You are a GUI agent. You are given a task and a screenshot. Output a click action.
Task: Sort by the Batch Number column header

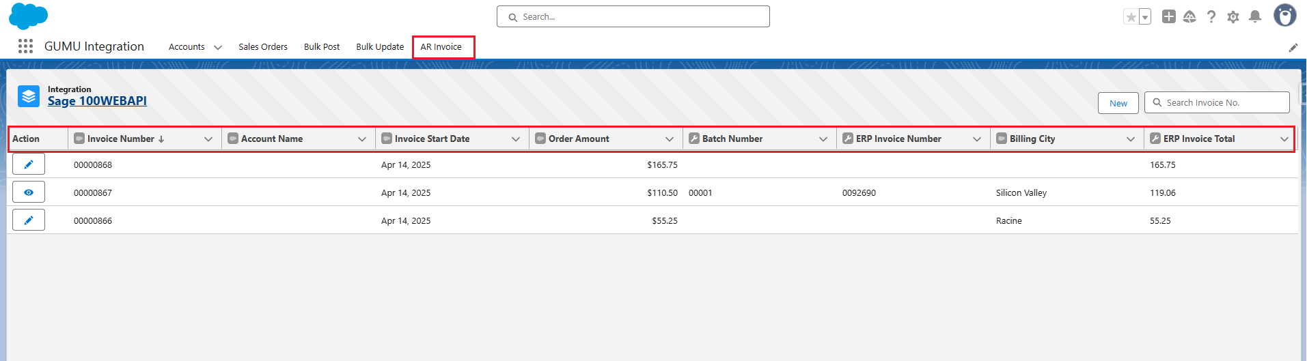point(732,139)
